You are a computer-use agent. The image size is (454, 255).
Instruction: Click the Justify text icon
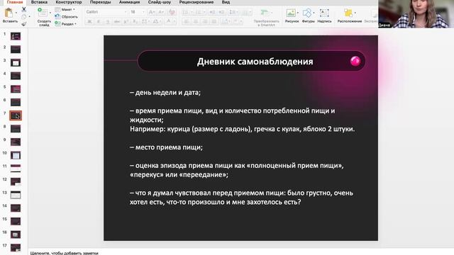214,22
